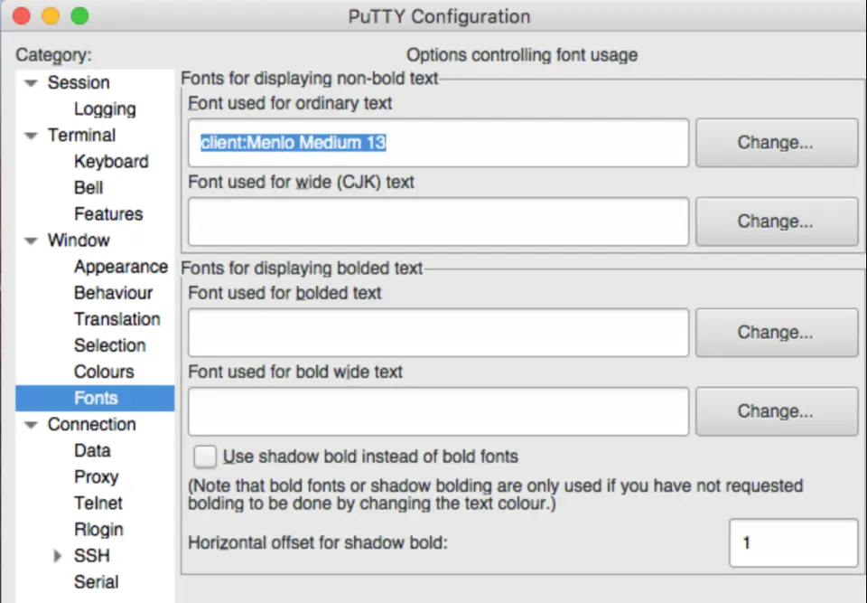Open Translation settings

(117, 319)
